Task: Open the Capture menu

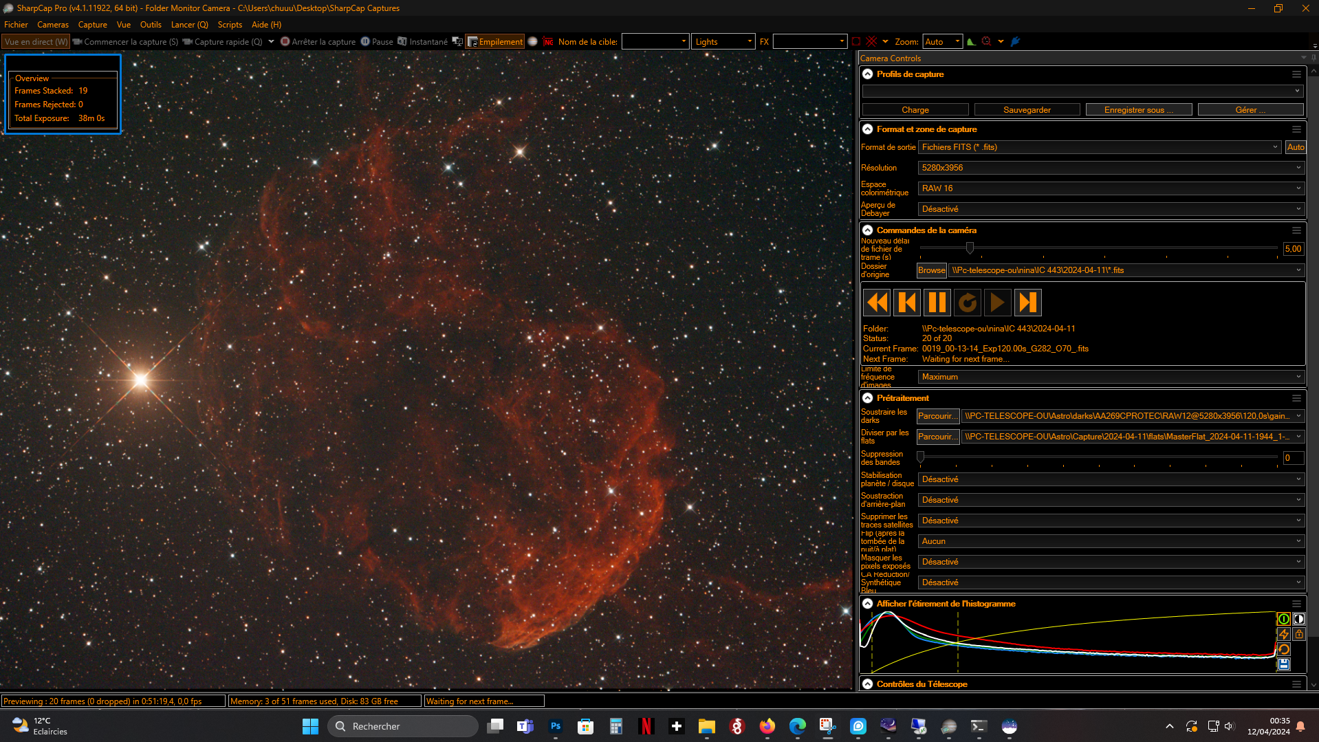Action: tap(93, 25)
